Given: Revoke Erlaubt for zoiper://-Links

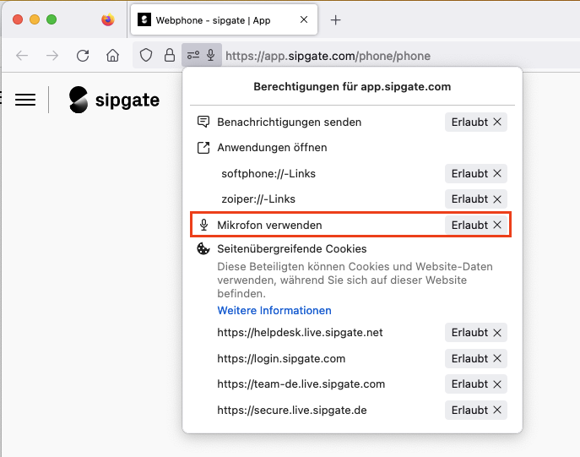Looking at the screenshot, I should pyautogui.click(x=497, y=199).
